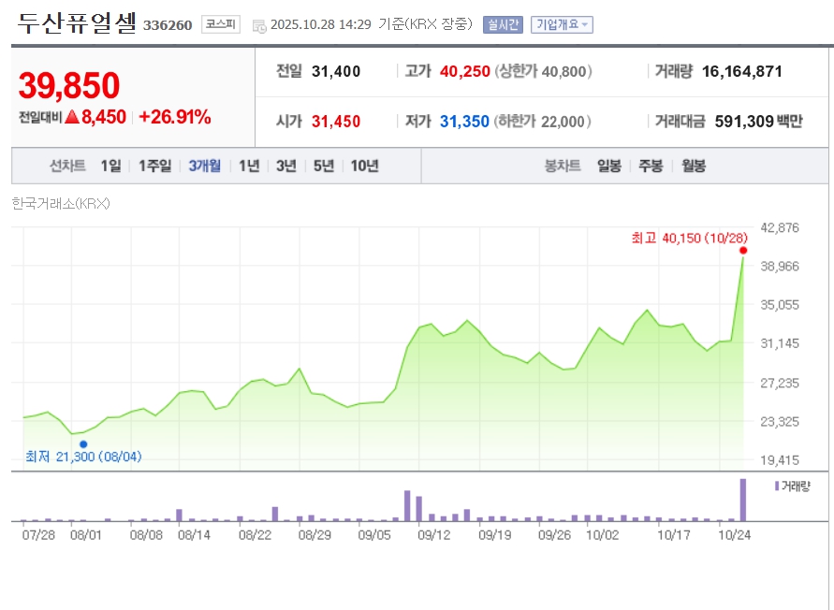Screen dimensions: 834x610
Task: Click the tallest volume bar at far right
Action: pyautogui.click(x=743, y=500)
